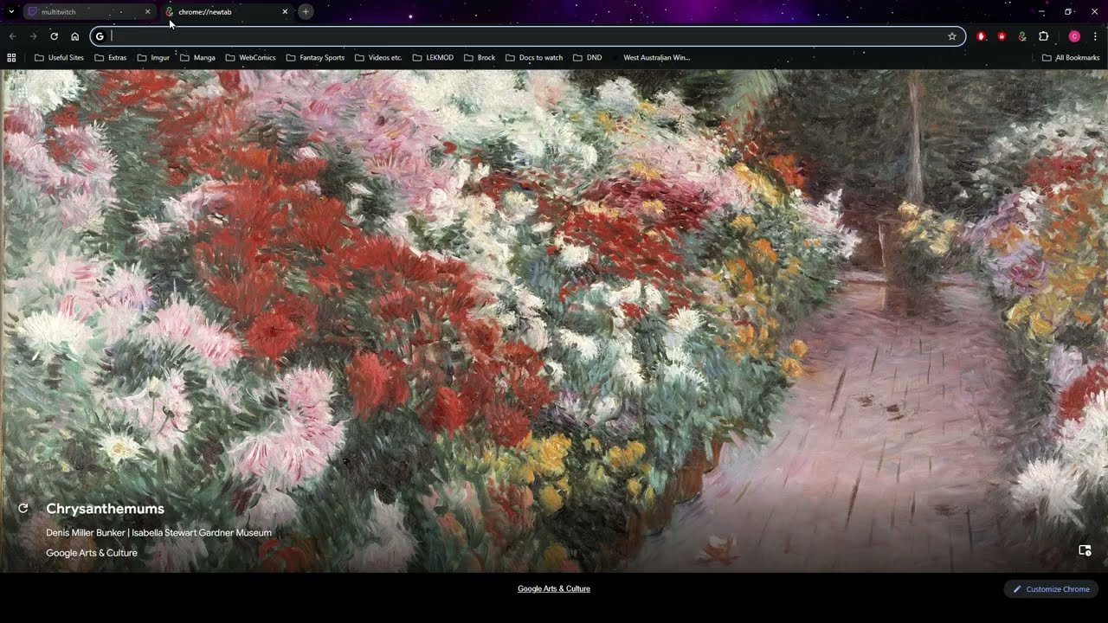Open the Imgur bookmark folder
Image resolution: width=1108 pixels, height=623 pixels.
pos(153,58)
